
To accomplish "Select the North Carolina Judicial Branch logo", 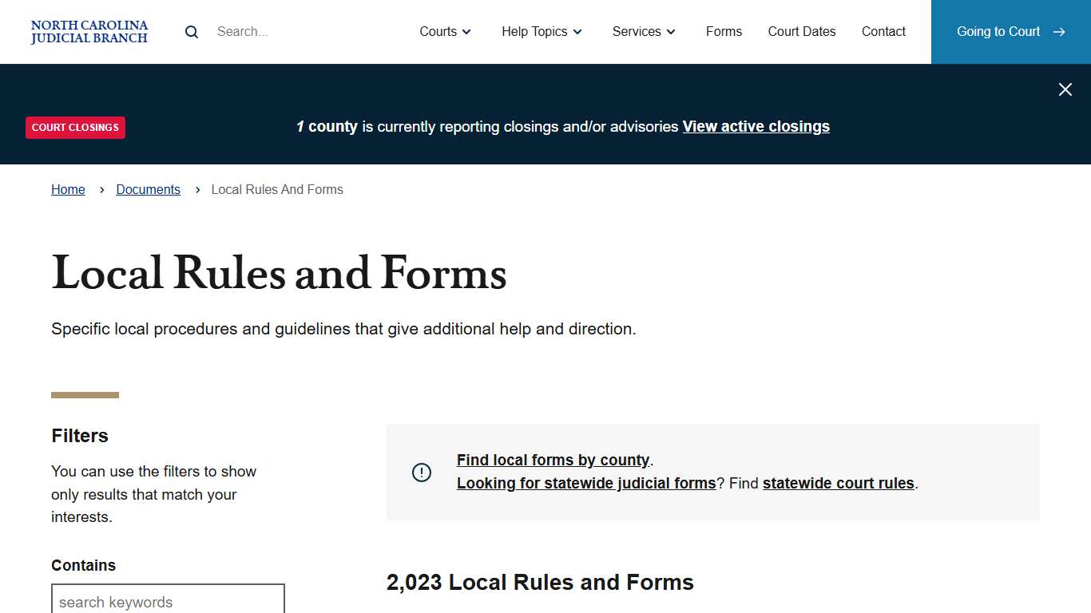I will [89, 32].
